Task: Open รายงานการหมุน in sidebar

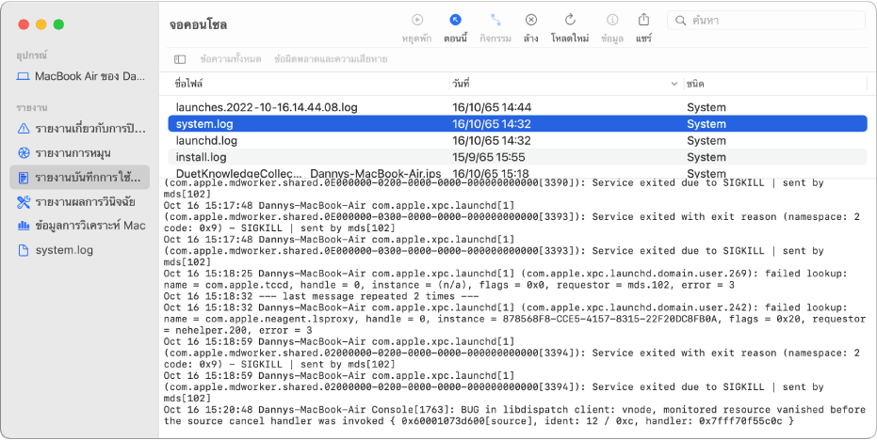Action: click(x=79, y=153)
